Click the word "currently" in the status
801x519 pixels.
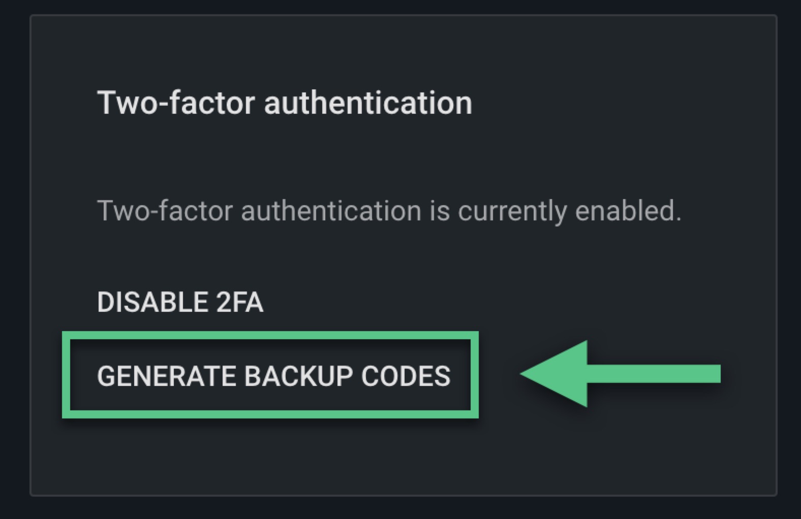coord(512,212)
